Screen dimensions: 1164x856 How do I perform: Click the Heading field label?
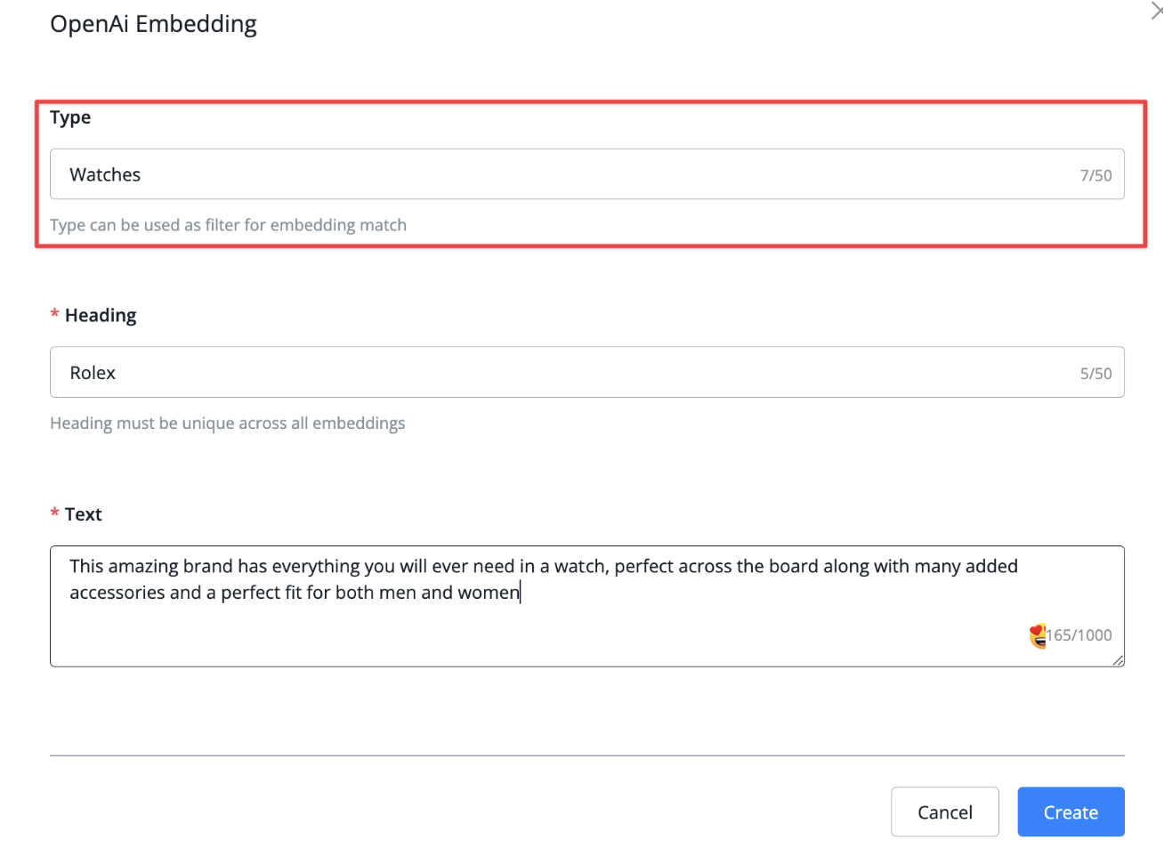pyautogui.click(x=101, y=315)
